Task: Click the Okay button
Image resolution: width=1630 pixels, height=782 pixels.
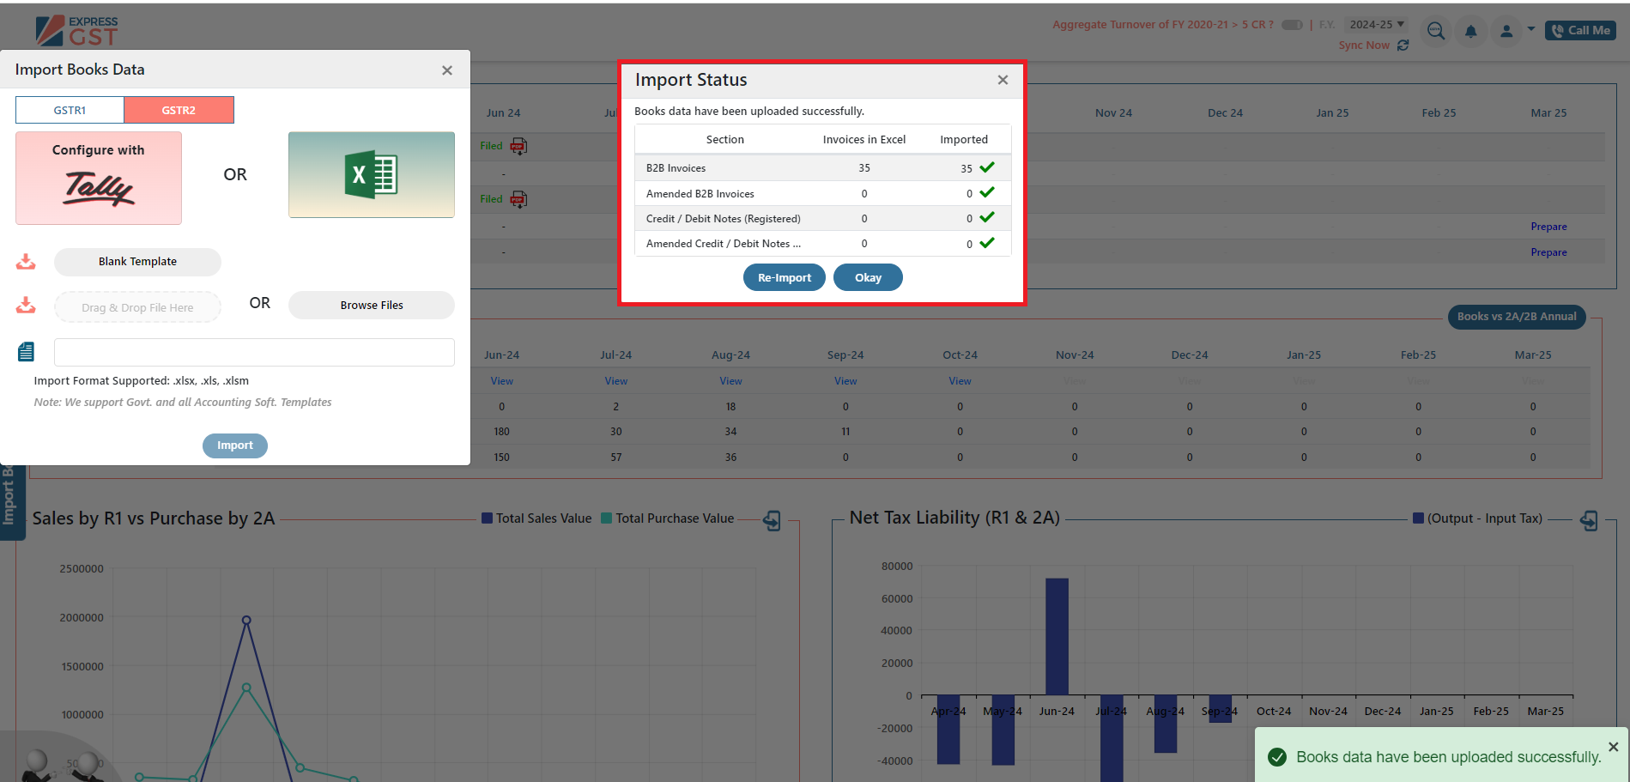Action: click(x=868, y=277)
